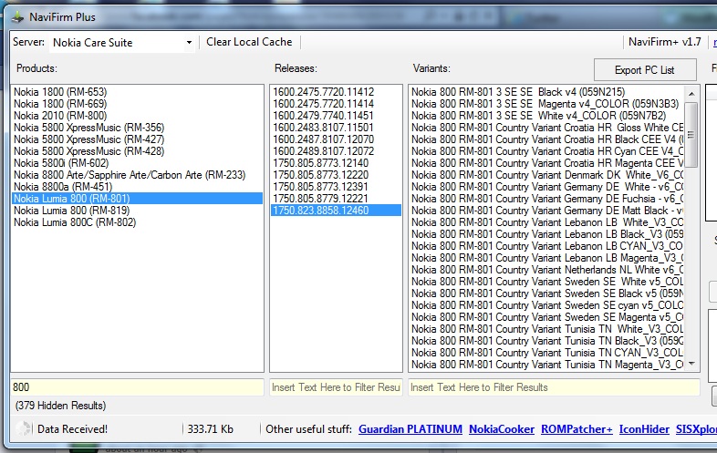Click the releases filter text field

pyautogui.click(x=336, y=387)
